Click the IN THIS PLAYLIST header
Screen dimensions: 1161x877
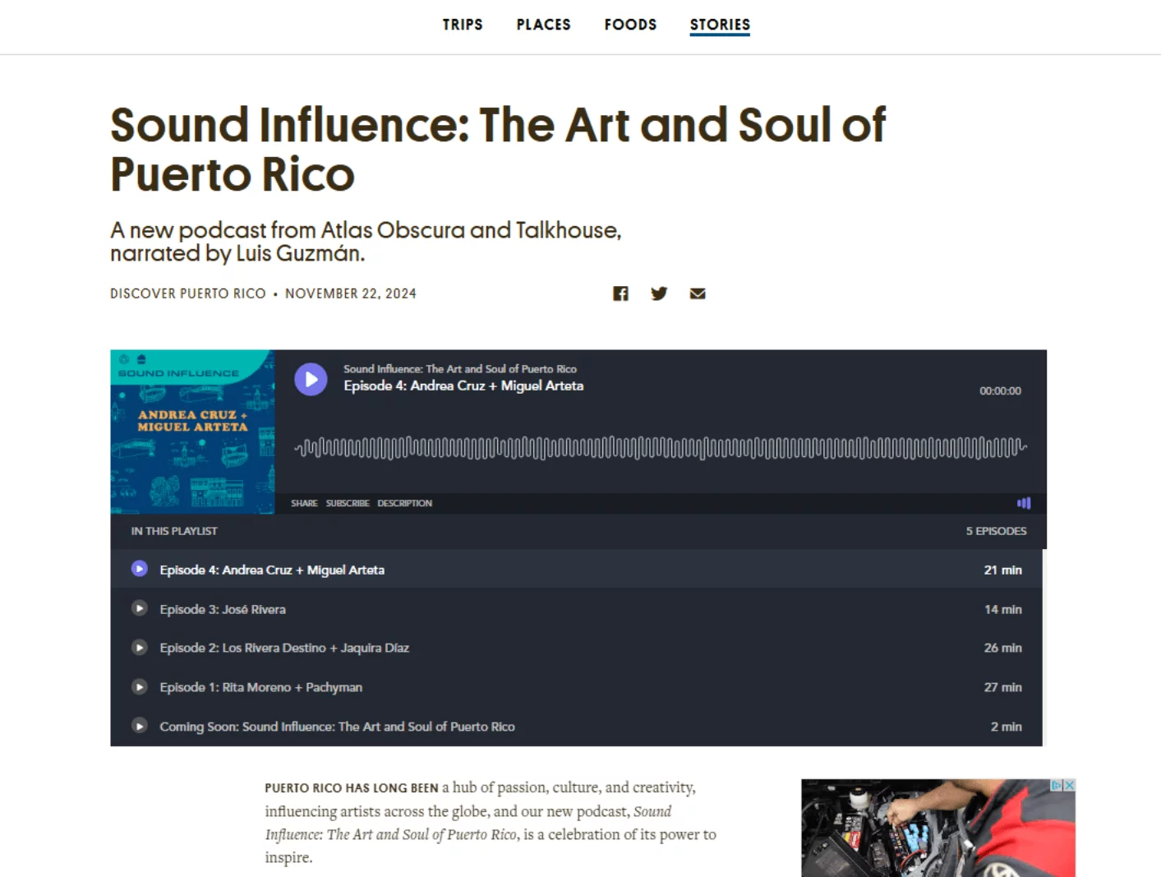pos(174,531)
